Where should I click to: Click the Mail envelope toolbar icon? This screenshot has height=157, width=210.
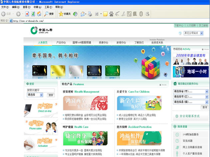coord(83,14)
